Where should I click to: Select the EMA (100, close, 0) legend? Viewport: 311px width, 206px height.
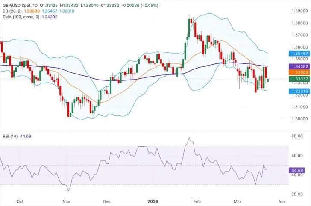click(20, 16)
